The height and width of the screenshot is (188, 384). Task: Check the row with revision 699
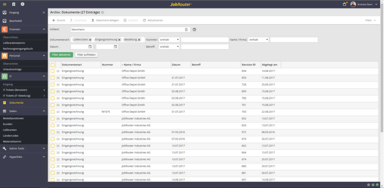[52, 91]
